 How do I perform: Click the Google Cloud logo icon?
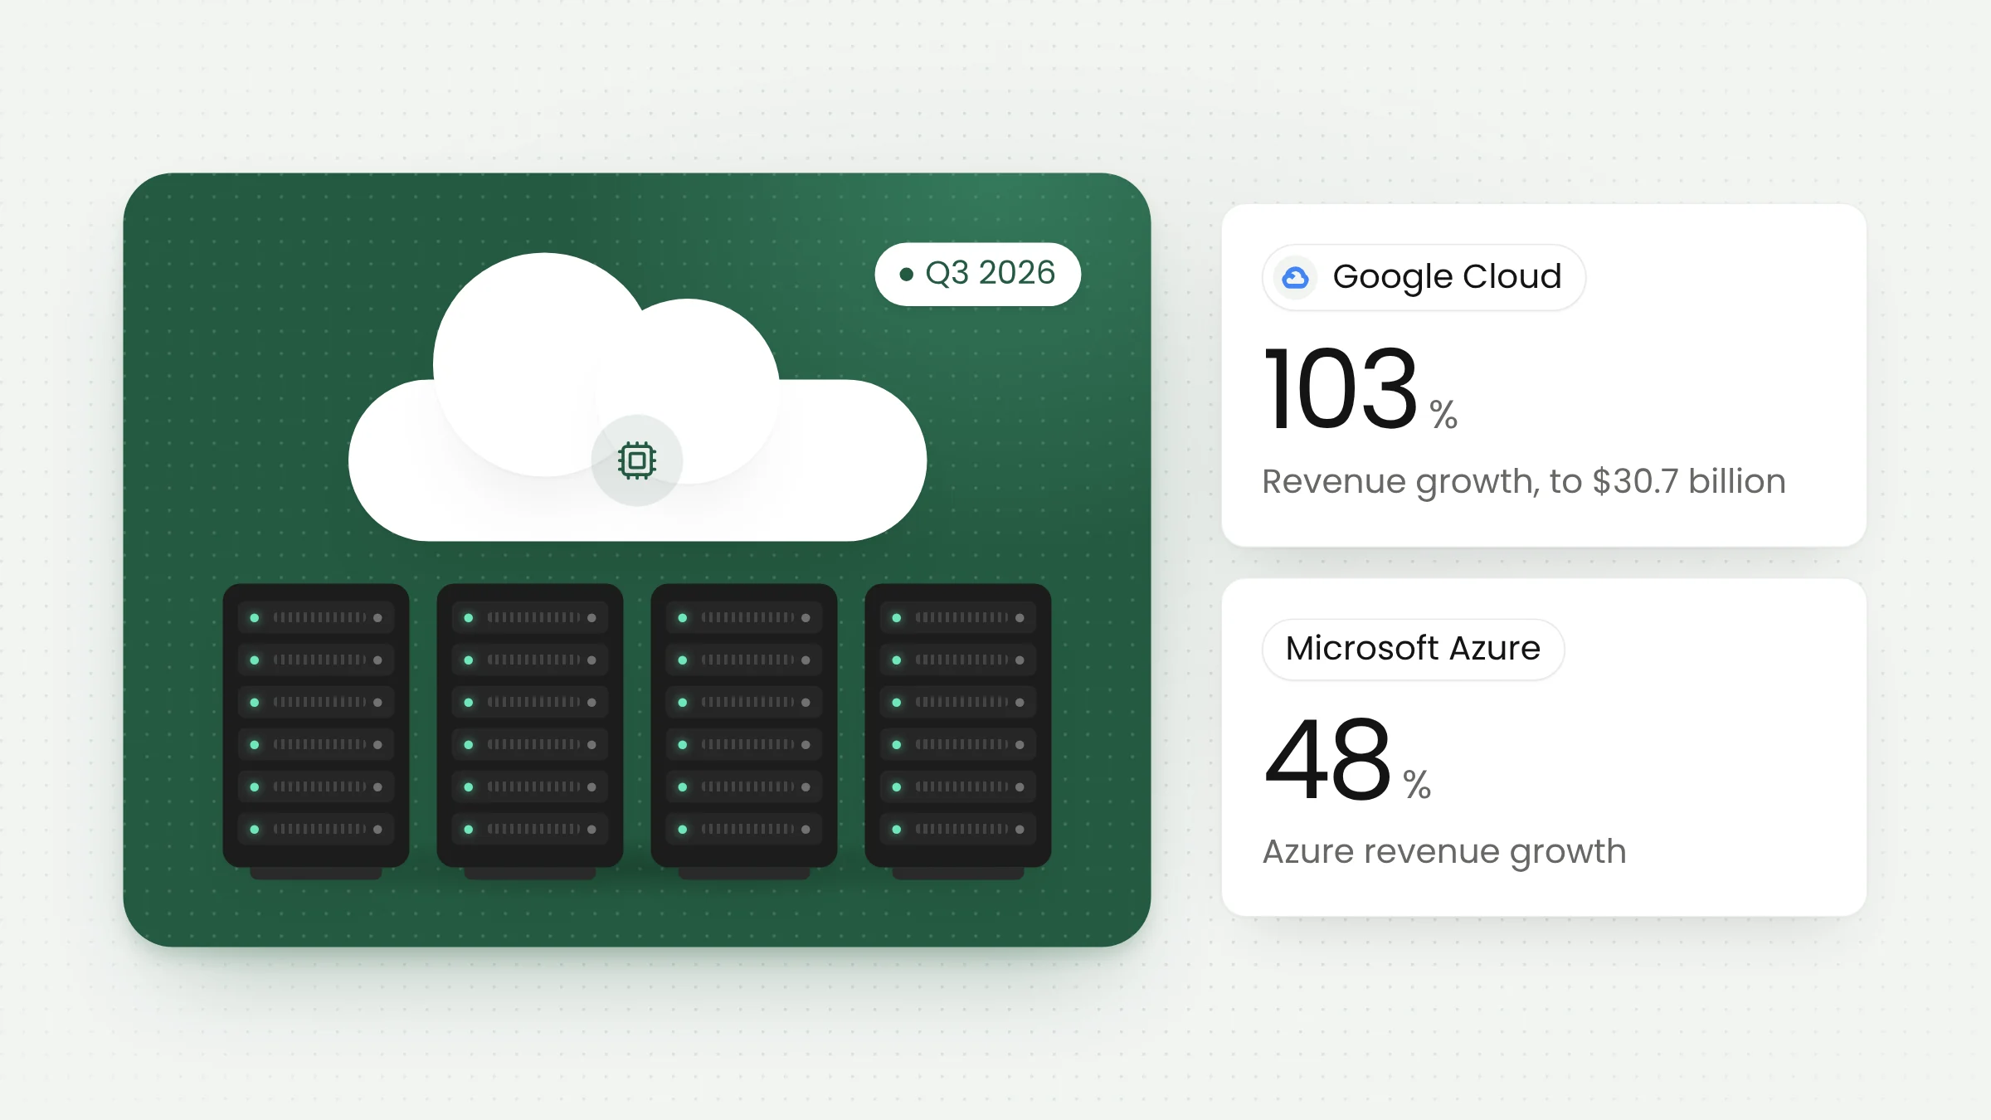1295,277
